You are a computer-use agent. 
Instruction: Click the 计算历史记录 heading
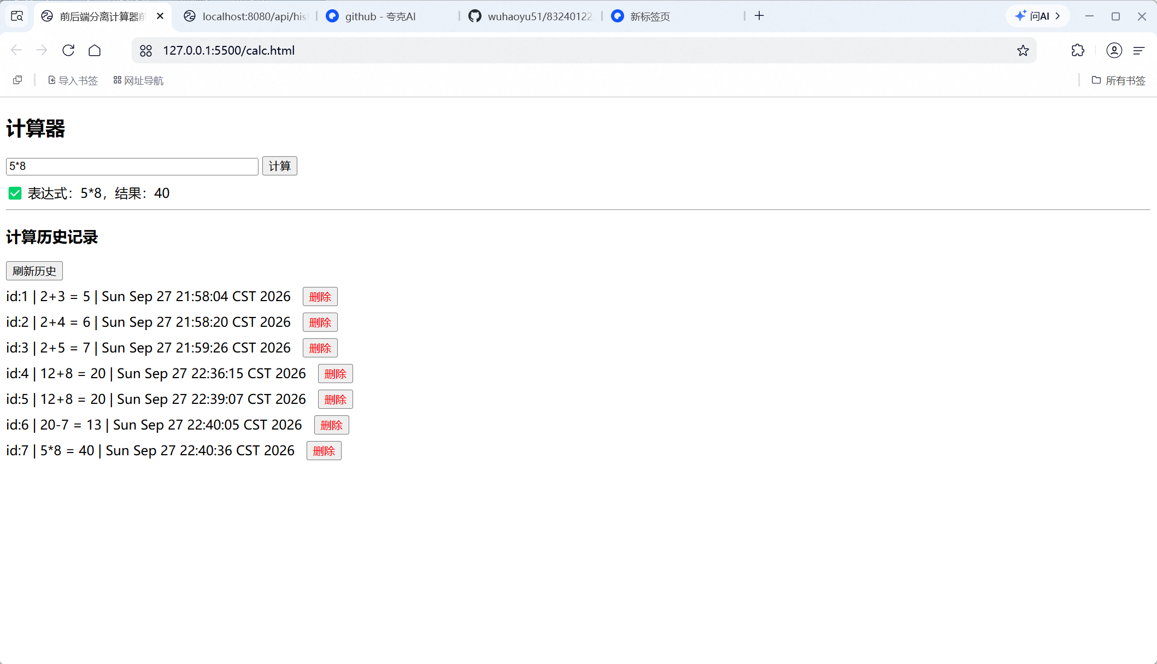tap(52, 237)
